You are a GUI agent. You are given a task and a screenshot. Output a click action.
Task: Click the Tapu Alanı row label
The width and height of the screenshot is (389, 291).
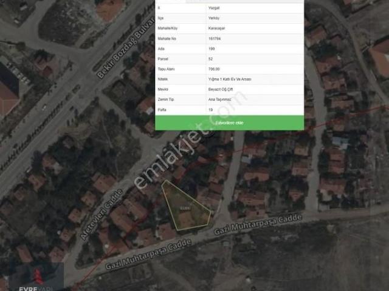tap(166, 69)
